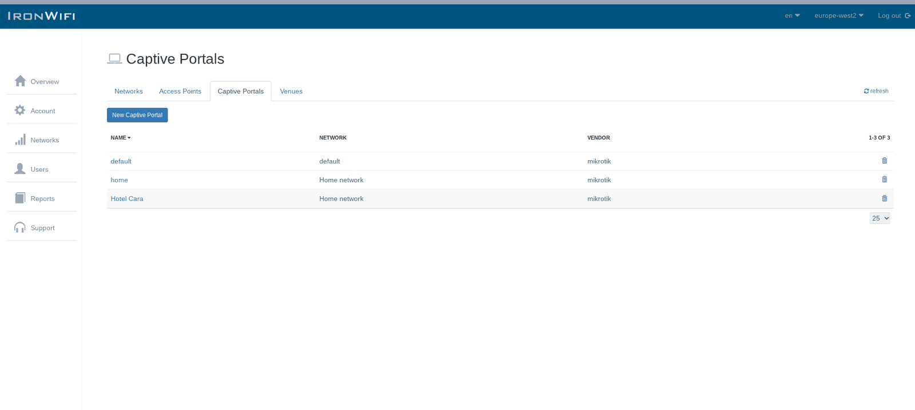Click the Captive Portals page heading
915x410 pixels.
coord(175,59)
